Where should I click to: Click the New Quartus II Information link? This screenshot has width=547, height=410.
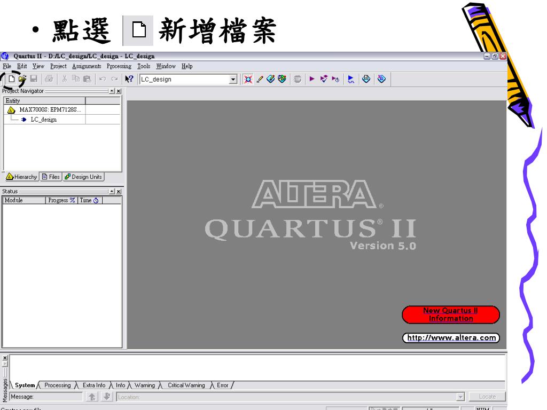click(x=451, y=314)
